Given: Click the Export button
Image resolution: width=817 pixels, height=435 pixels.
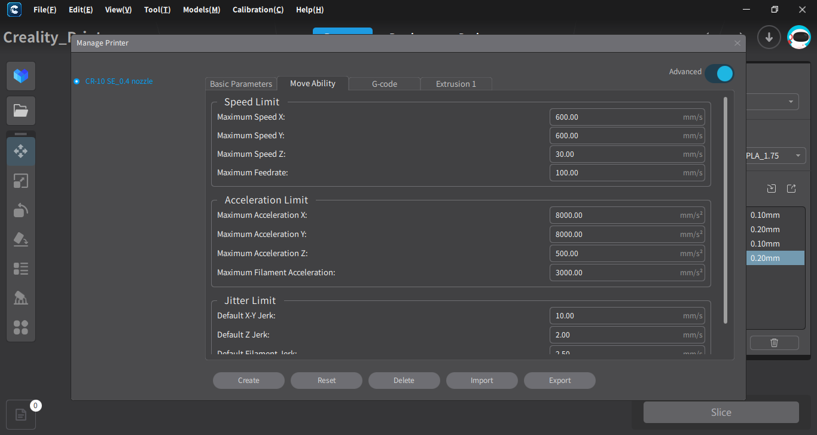Looking at the screenshot, I should (560, 381).
